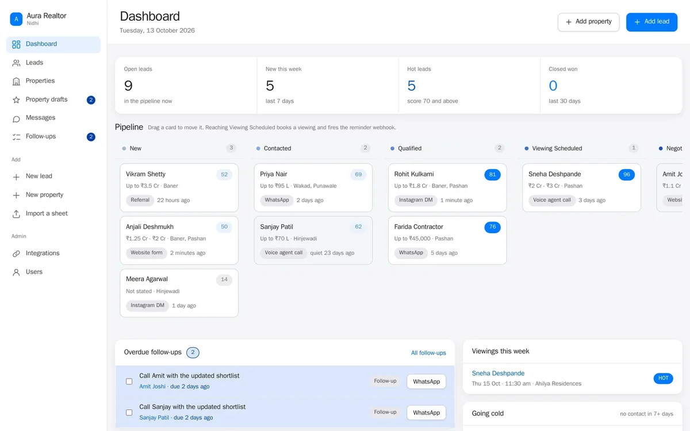
Task: Click the WhatsApp tag on Priya Nair
Action: 277,201
